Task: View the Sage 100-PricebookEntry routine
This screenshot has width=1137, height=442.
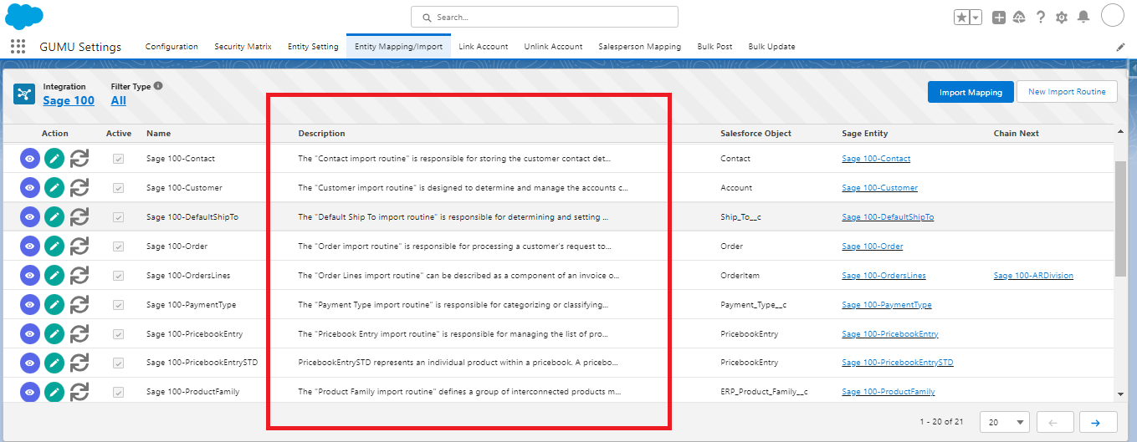Action: [29, 334]
